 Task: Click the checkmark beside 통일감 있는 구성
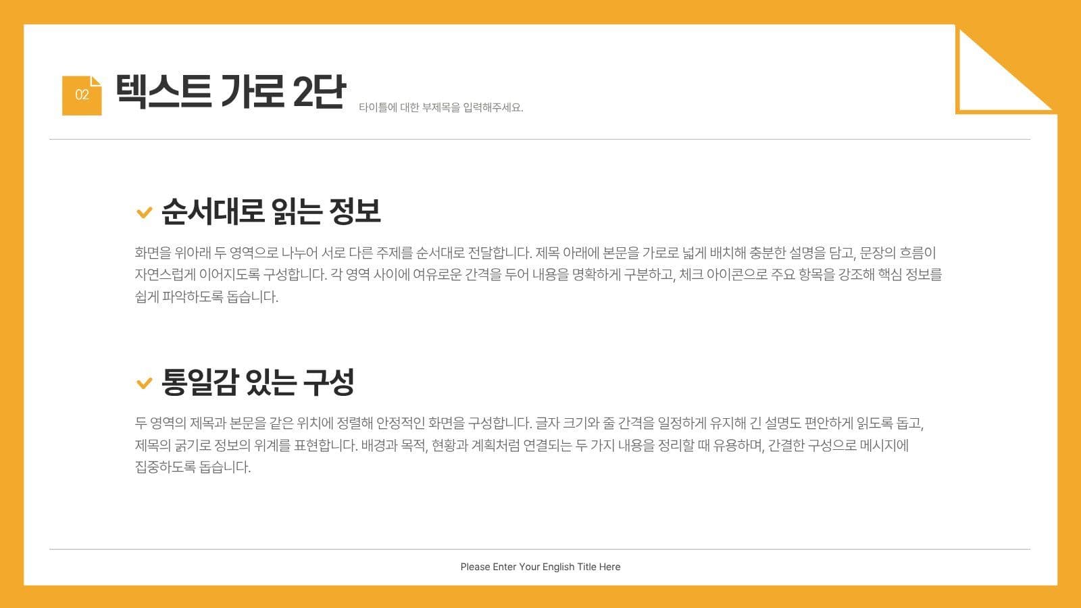click(x=144, y=383)
